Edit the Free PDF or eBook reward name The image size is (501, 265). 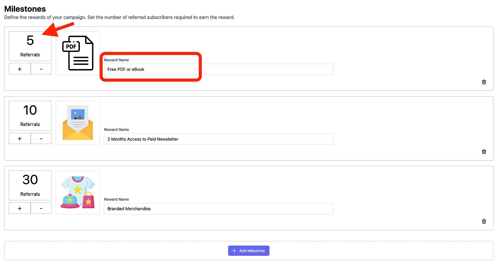[x=218, y=69]
